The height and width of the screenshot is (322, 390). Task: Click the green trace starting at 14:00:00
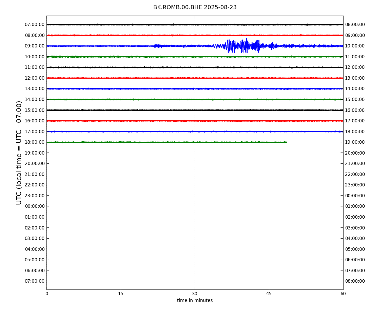click(195, 99)
